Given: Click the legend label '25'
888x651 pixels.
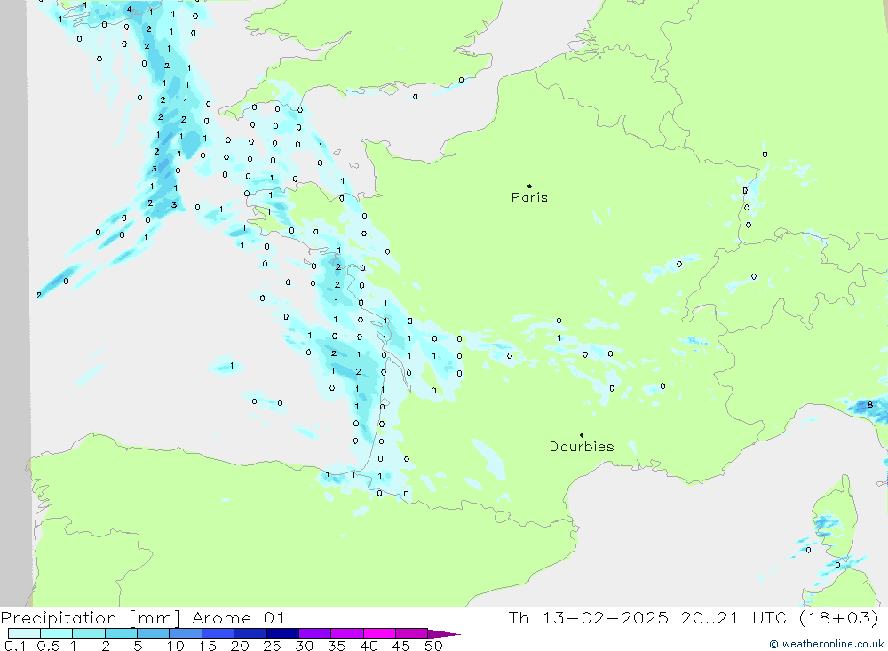Looking at the screenshot, I should [272, 646].
